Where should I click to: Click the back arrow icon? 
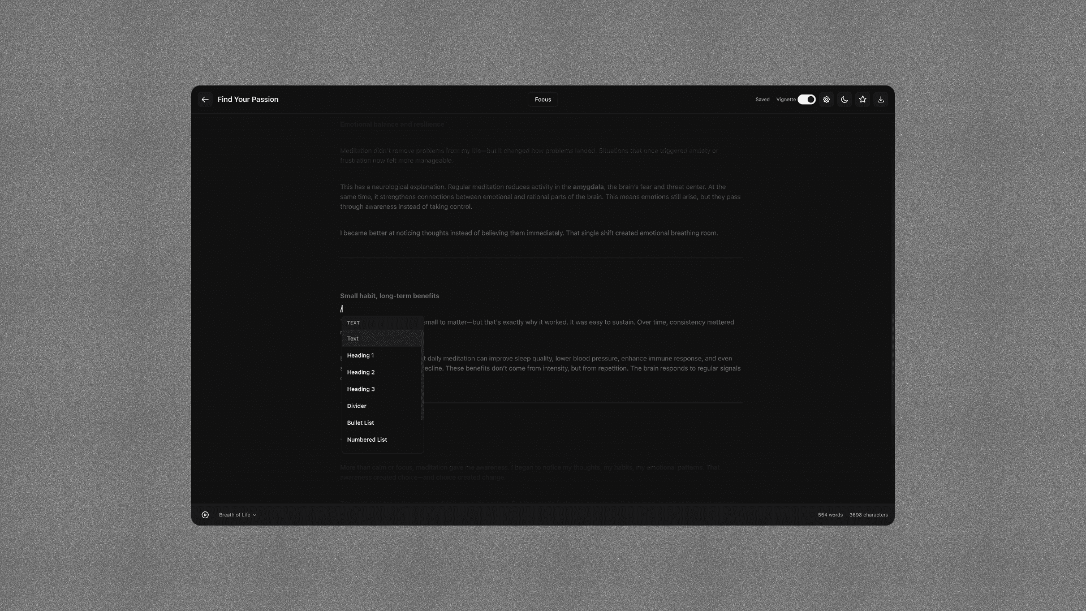pyautogui.click(x=205, y=100)
